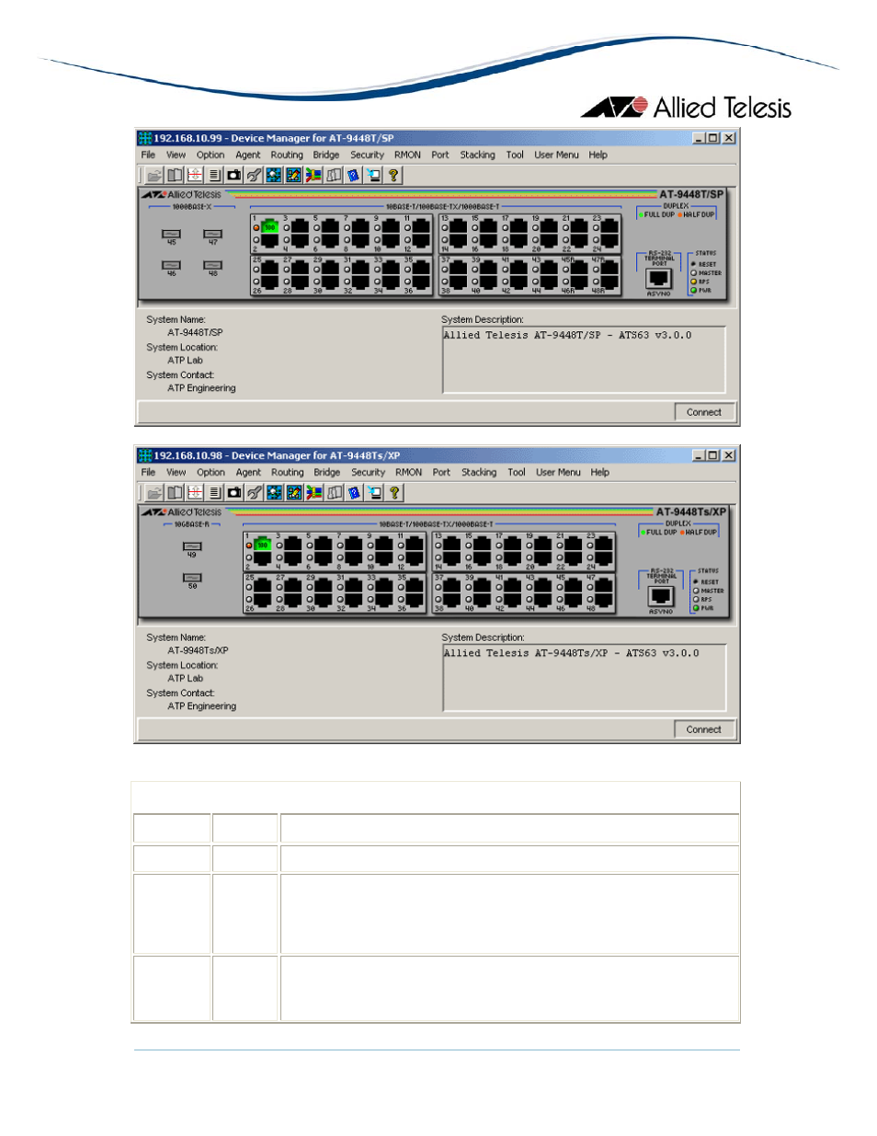Image resolution: width=877 pixels, height=1136 pixels.
Task: Open Routing menu in the AT-9448T/SP window
Action: point(287,155)
